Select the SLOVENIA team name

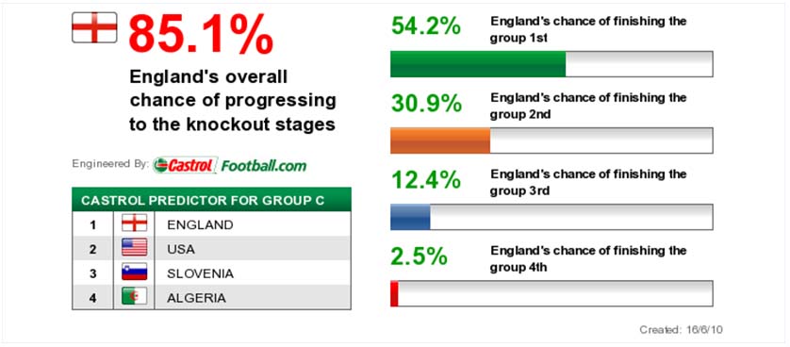(200, 273)
